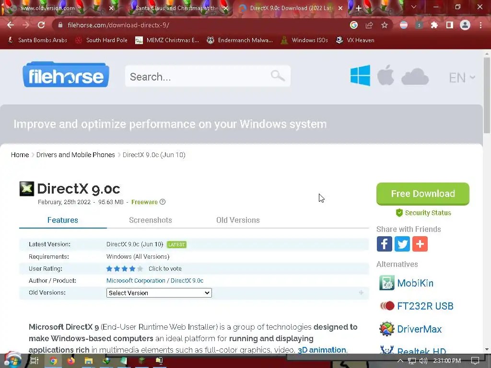The height and width of the screenshot is (368, 491).
Task: Open File Explorer from the taskbar
Action: [89, 361]
